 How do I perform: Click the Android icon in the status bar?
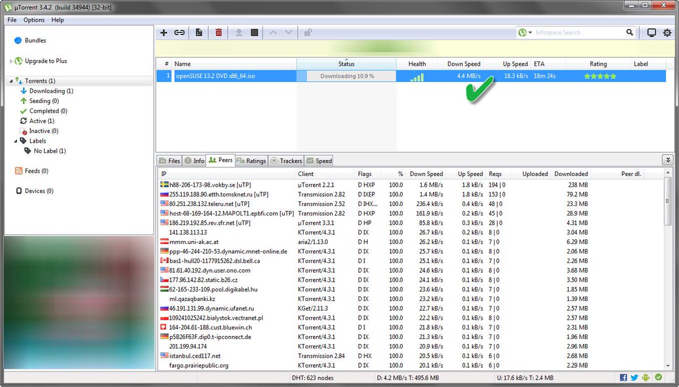tap(646, 377)
